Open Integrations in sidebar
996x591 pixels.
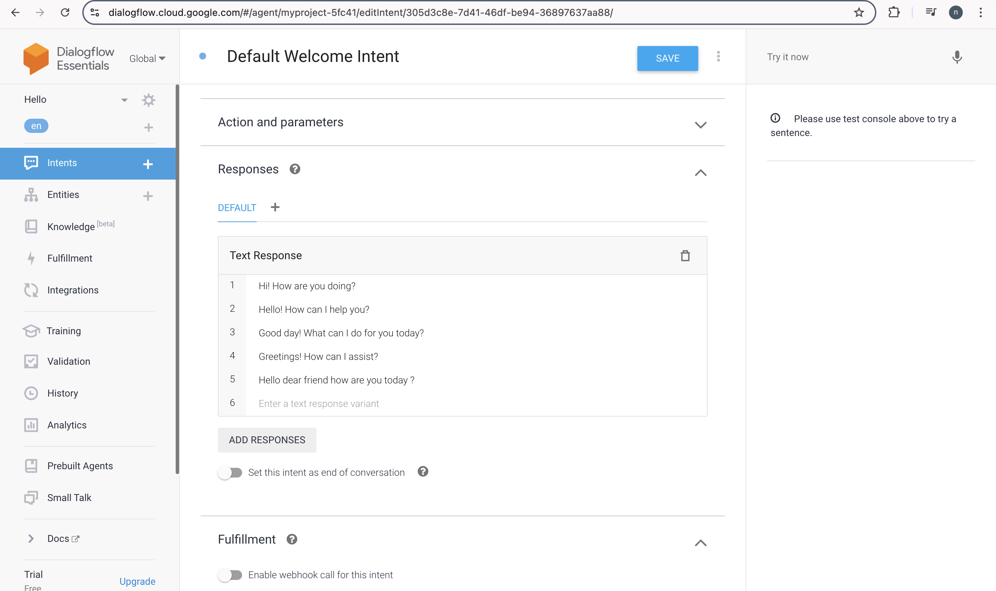(x=73, y=290)
